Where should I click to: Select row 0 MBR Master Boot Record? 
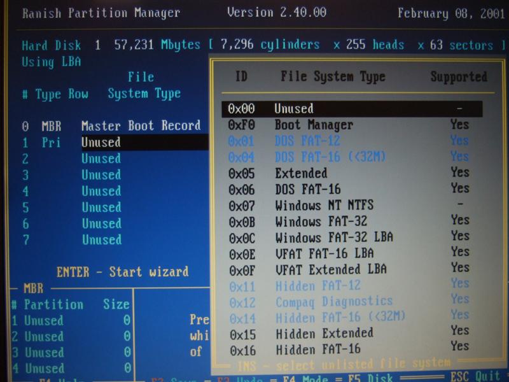click(x=111, y=125)
